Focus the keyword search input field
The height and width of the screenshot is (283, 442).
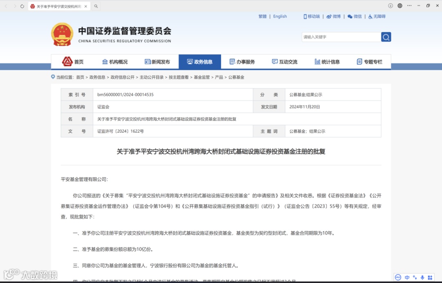pyautogui.click(x=341, y=37)
